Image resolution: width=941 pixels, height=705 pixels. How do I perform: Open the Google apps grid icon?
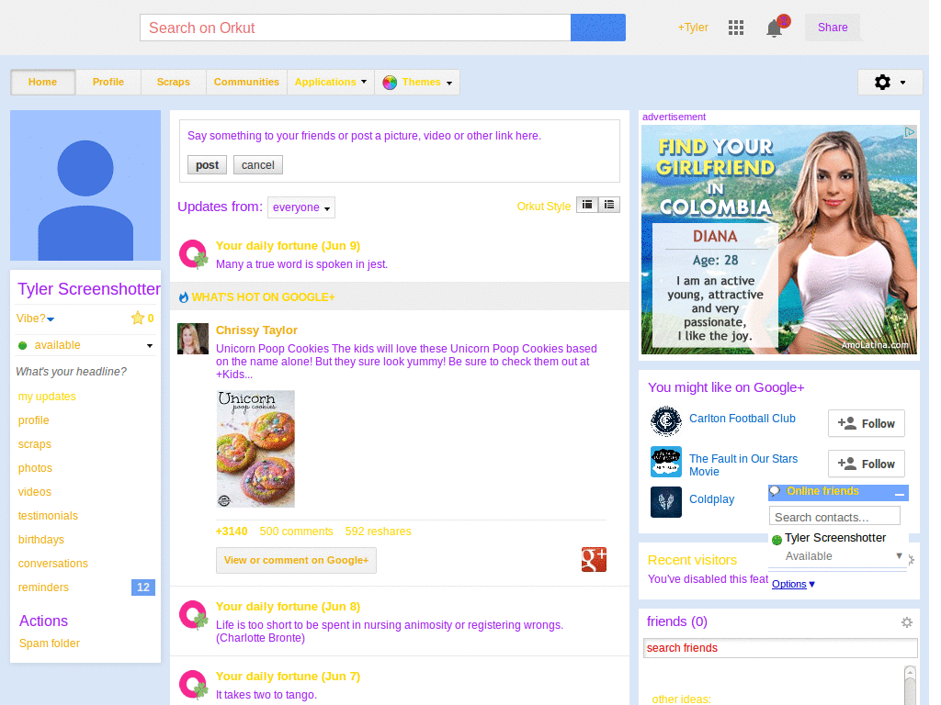tap(736, 28)
